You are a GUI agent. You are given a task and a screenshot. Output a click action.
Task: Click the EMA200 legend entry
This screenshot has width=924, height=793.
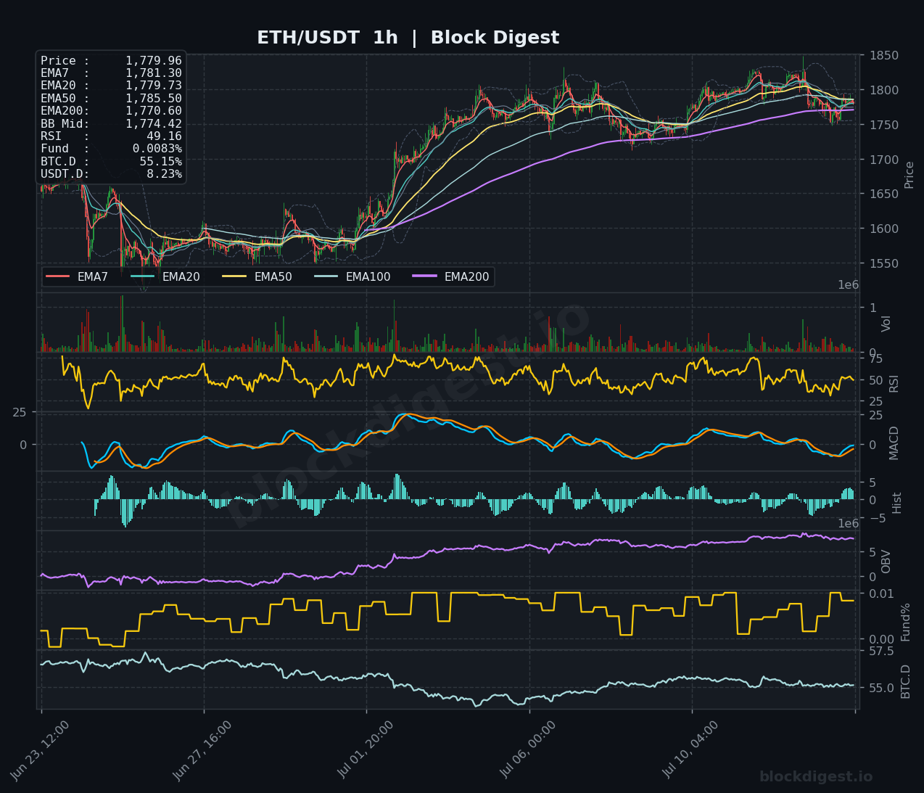(451, 276)
